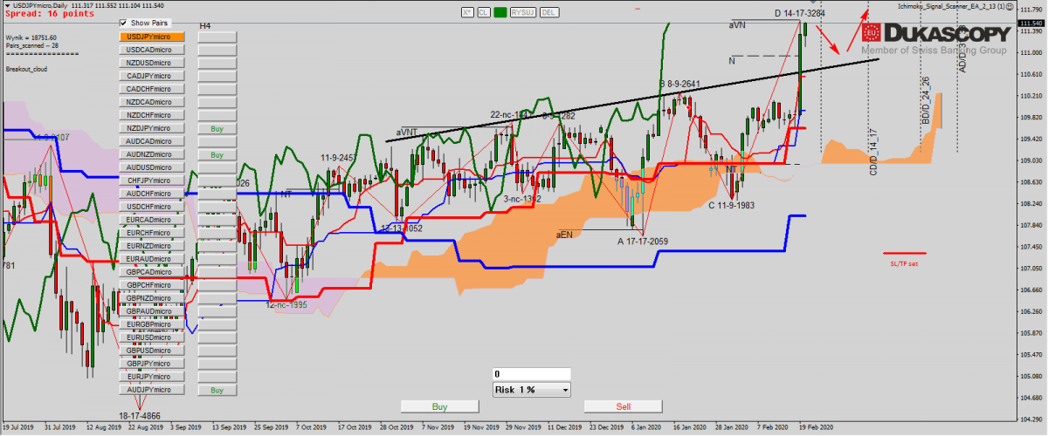Select the GBPAUDmicro pair button
This screenshot has width=1048, height=436.
[151, 311]
